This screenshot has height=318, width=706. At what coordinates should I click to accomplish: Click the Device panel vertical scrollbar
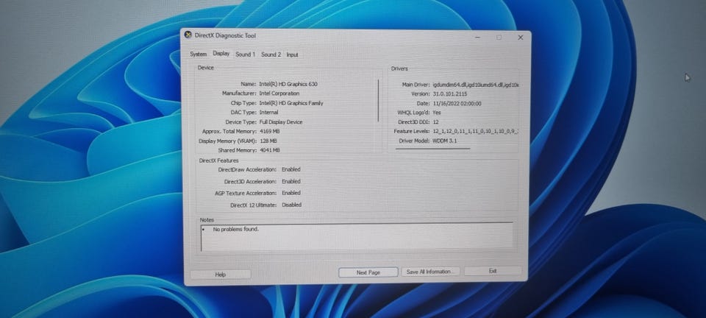pos(378,100)
